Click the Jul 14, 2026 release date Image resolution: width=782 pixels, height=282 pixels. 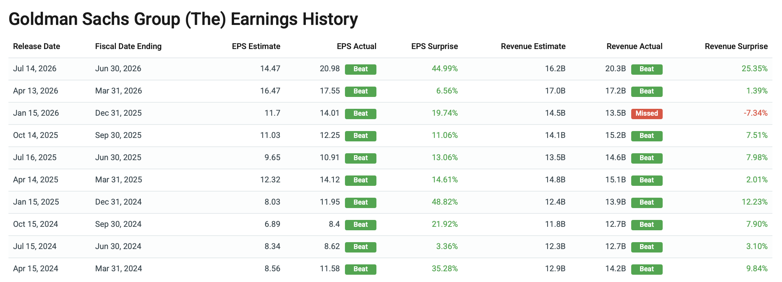tap(35, 69)
